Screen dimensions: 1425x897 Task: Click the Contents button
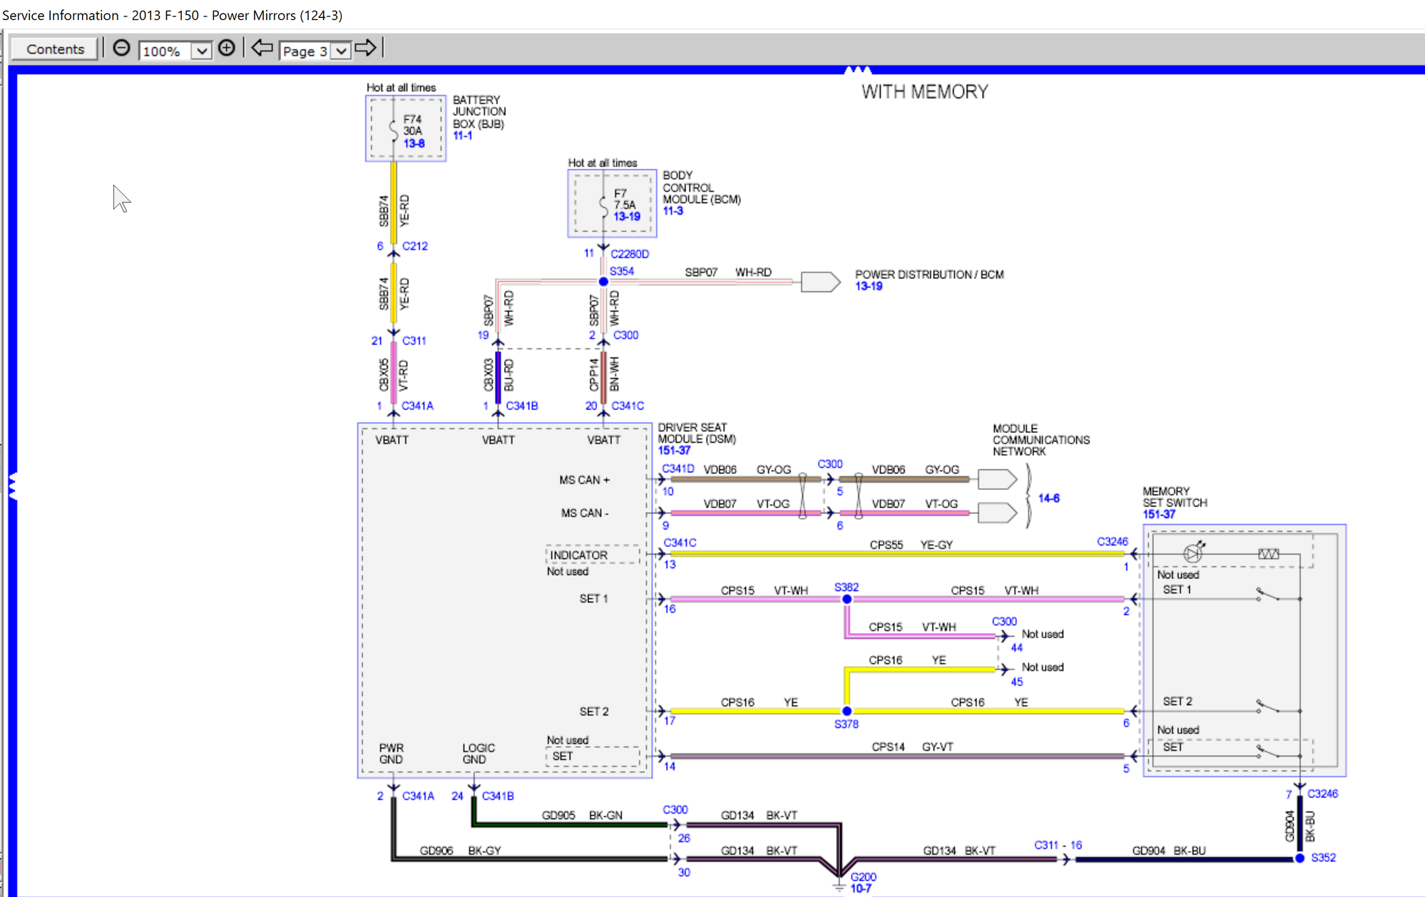[x=55, y=49]
